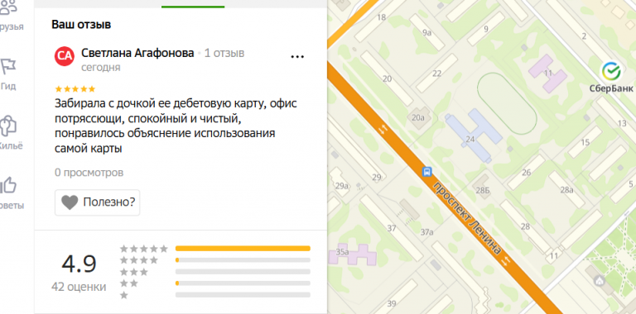The image size is (636, 314).
Task: Click the СберБанк text label on map
Action: [x=611, y=88]
